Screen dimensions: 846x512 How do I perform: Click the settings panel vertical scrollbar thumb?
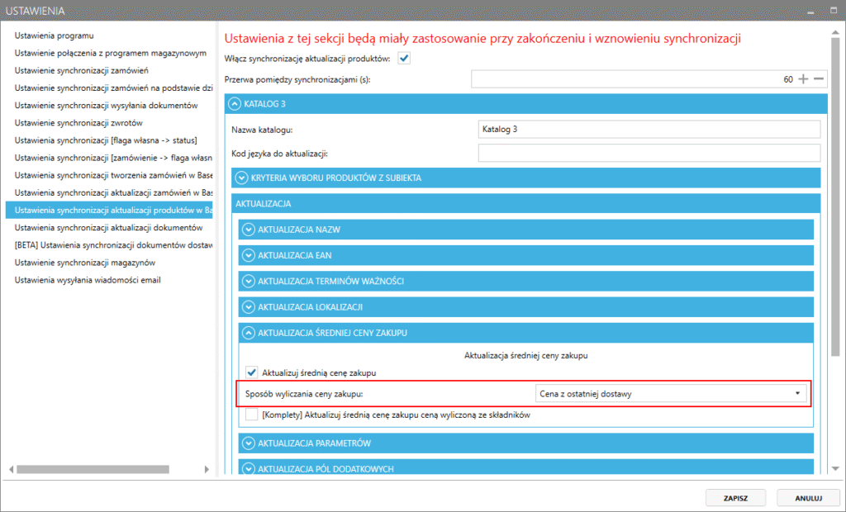835,197
